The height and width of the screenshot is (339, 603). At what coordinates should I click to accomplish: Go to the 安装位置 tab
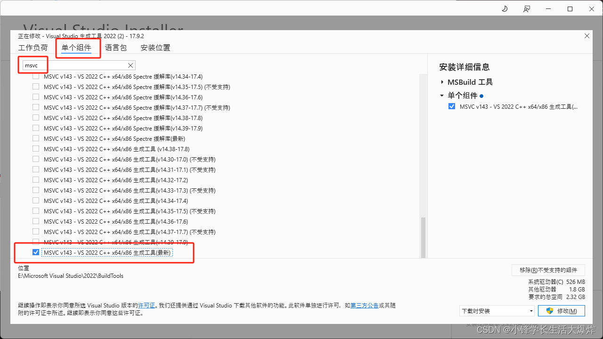pos(155,48)
